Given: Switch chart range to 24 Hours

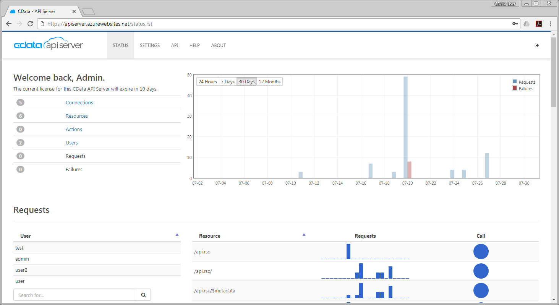Looking at the screenshot, I should point(207,82).
